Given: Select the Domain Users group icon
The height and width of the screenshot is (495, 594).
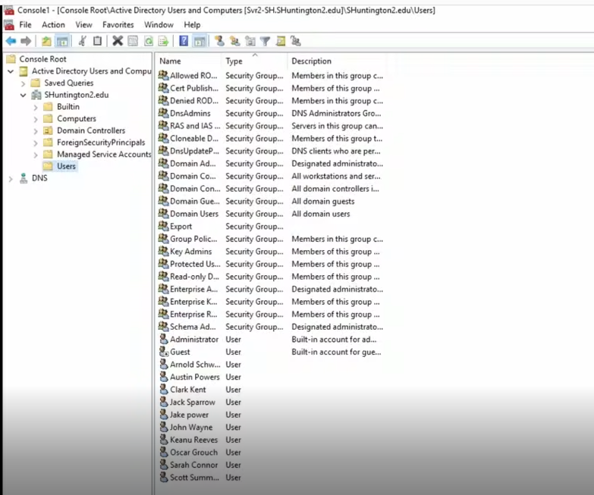Looking at the screenshot, I should tap(163, 214).
